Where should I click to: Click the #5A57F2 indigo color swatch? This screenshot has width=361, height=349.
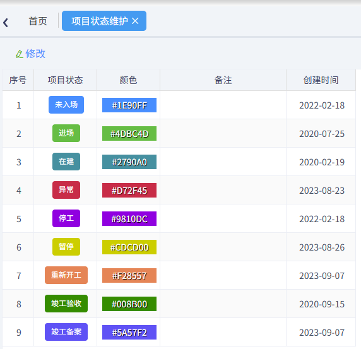pyautogui.click(x=129, y=333)
